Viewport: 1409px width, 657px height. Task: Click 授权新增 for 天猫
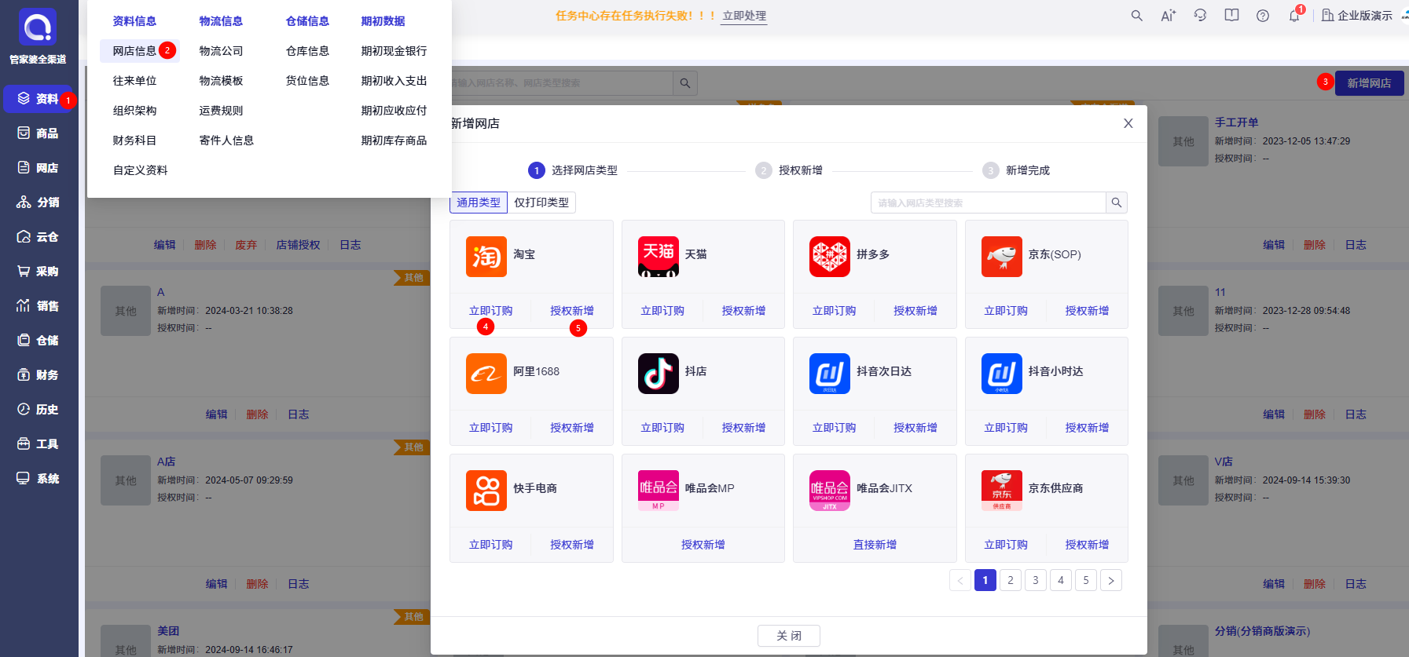coord(743,311)
